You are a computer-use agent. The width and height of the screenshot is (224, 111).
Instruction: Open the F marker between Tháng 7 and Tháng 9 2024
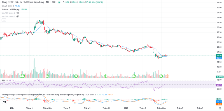[x=76, y=76]
